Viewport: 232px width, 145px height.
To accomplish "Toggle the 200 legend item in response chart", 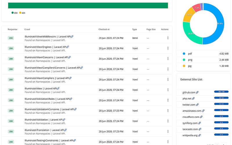I will pos(14,13).
